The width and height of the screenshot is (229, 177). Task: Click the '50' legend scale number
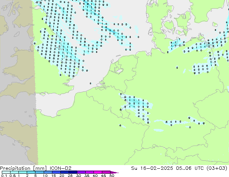coord(112,176)
